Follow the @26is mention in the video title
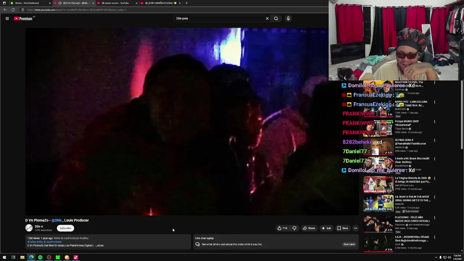Screen dimensions: 464x261 click(57, 220)
